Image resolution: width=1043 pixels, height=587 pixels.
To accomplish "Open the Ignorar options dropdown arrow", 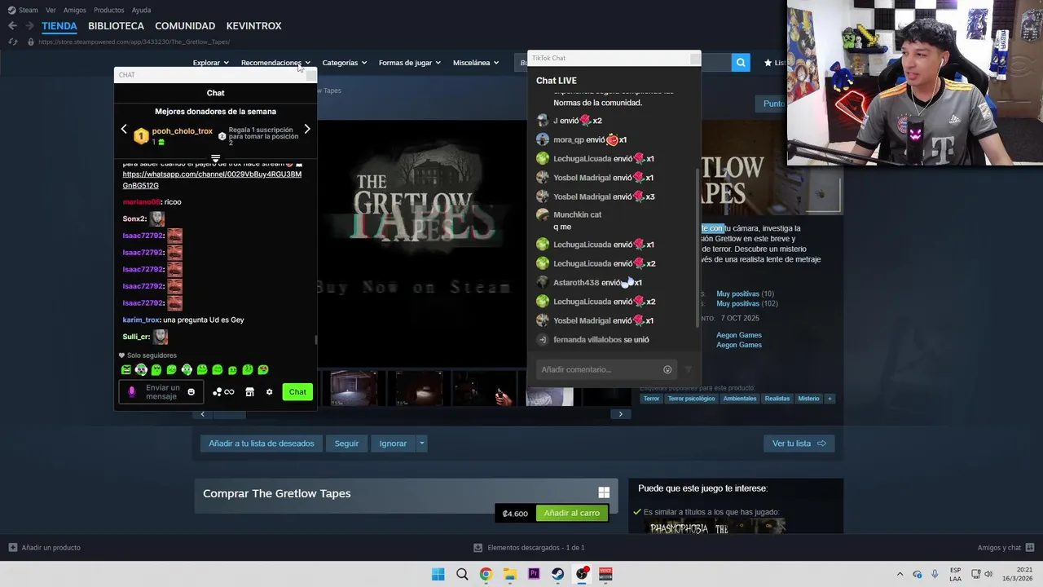I will [x=421, y=444].
